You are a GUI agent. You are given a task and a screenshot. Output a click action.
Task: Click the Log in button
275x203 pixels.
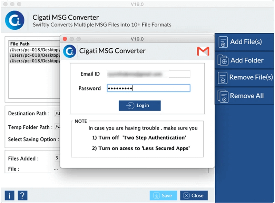tap(140, 105)
